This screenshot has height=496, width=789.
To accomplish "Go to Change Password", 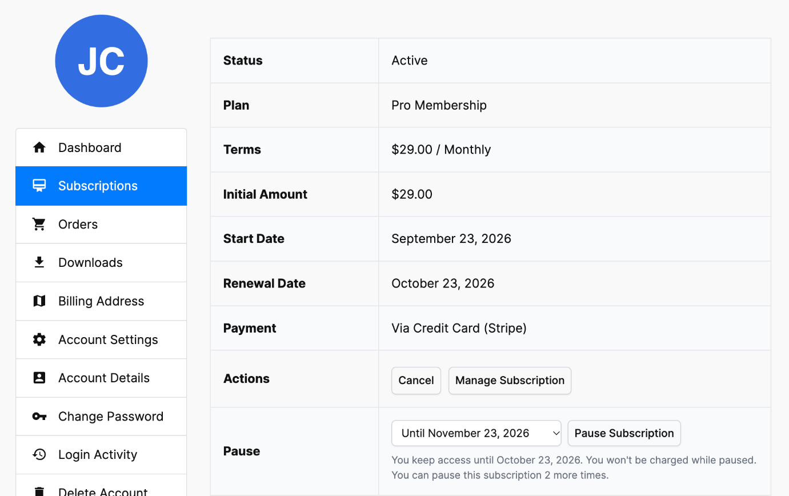I will pyautogui.click(x=101, y=416).
